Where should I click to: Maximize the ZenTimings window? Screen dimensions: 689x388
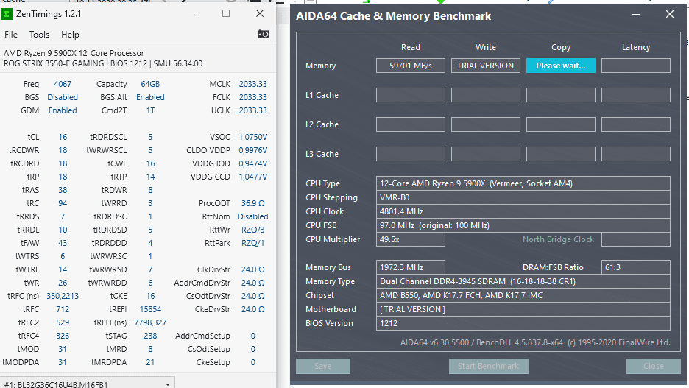click(226, 13)
